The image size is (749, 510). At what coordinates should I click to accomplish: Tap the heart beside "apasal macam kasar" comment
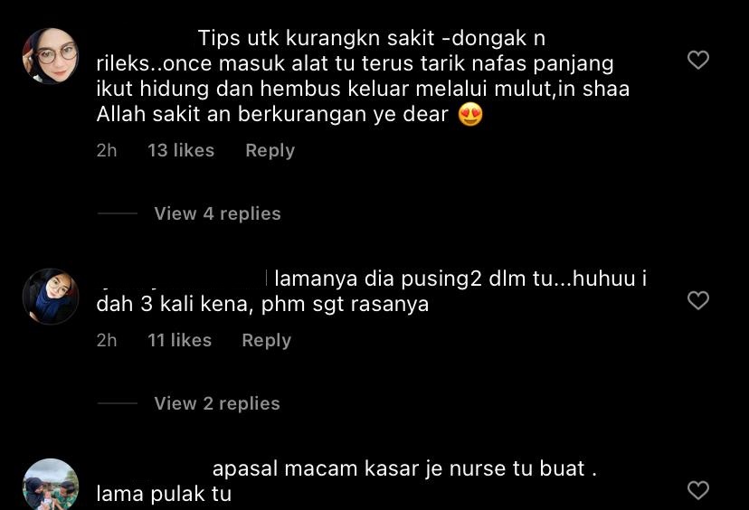coord(697,490)
